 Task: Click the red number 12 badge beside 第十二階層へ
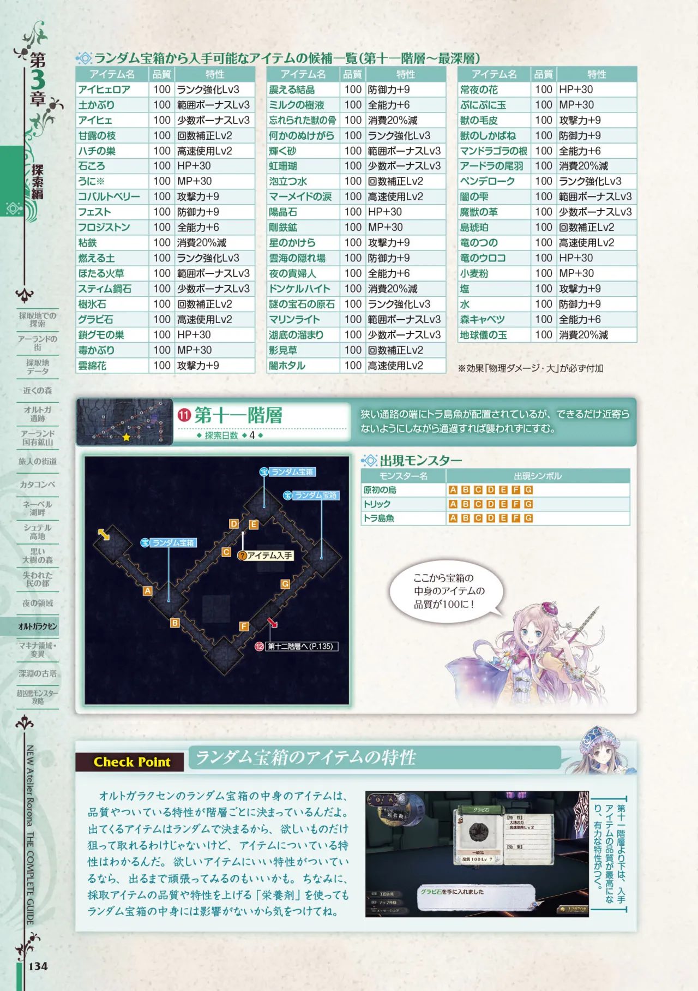[x=260, y=646]
